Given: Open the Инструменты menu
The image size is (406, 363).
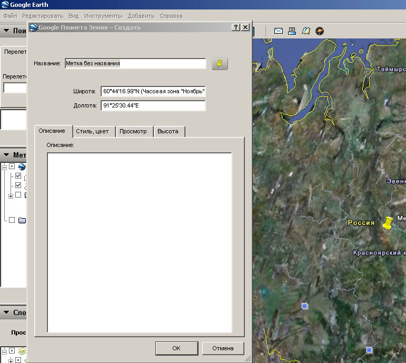Looking at the screenshot, I should pos(103,16).
